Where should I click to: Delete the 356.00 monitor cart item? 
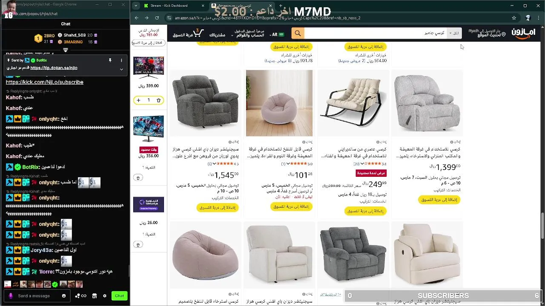[x=138, y=178]
